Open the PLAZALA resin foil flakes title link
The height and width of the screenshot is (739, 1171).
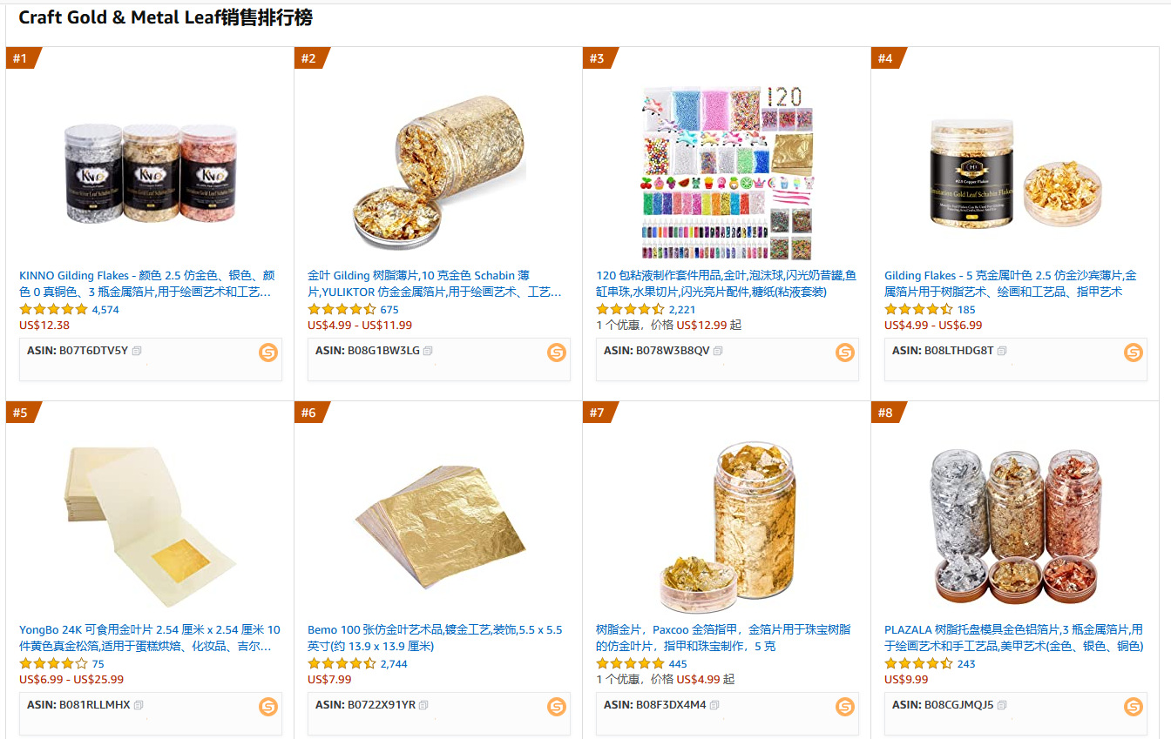click(1013, 638)
